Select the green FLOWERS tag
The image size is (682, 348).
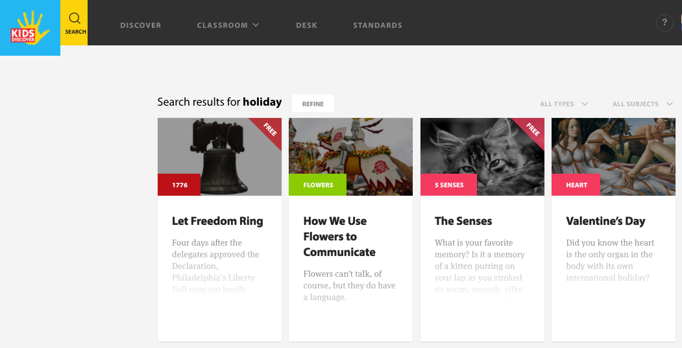317,185
